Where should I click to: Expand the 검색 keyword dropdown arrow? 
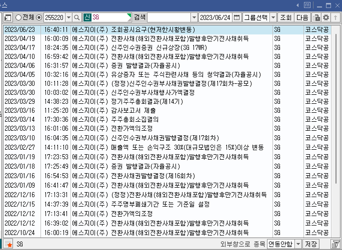click(194, 17)
